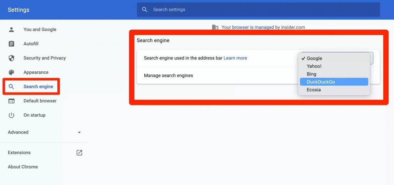This screenshot has height=185, width=394.
Task: Open Appearance settings
Action: 36,73
